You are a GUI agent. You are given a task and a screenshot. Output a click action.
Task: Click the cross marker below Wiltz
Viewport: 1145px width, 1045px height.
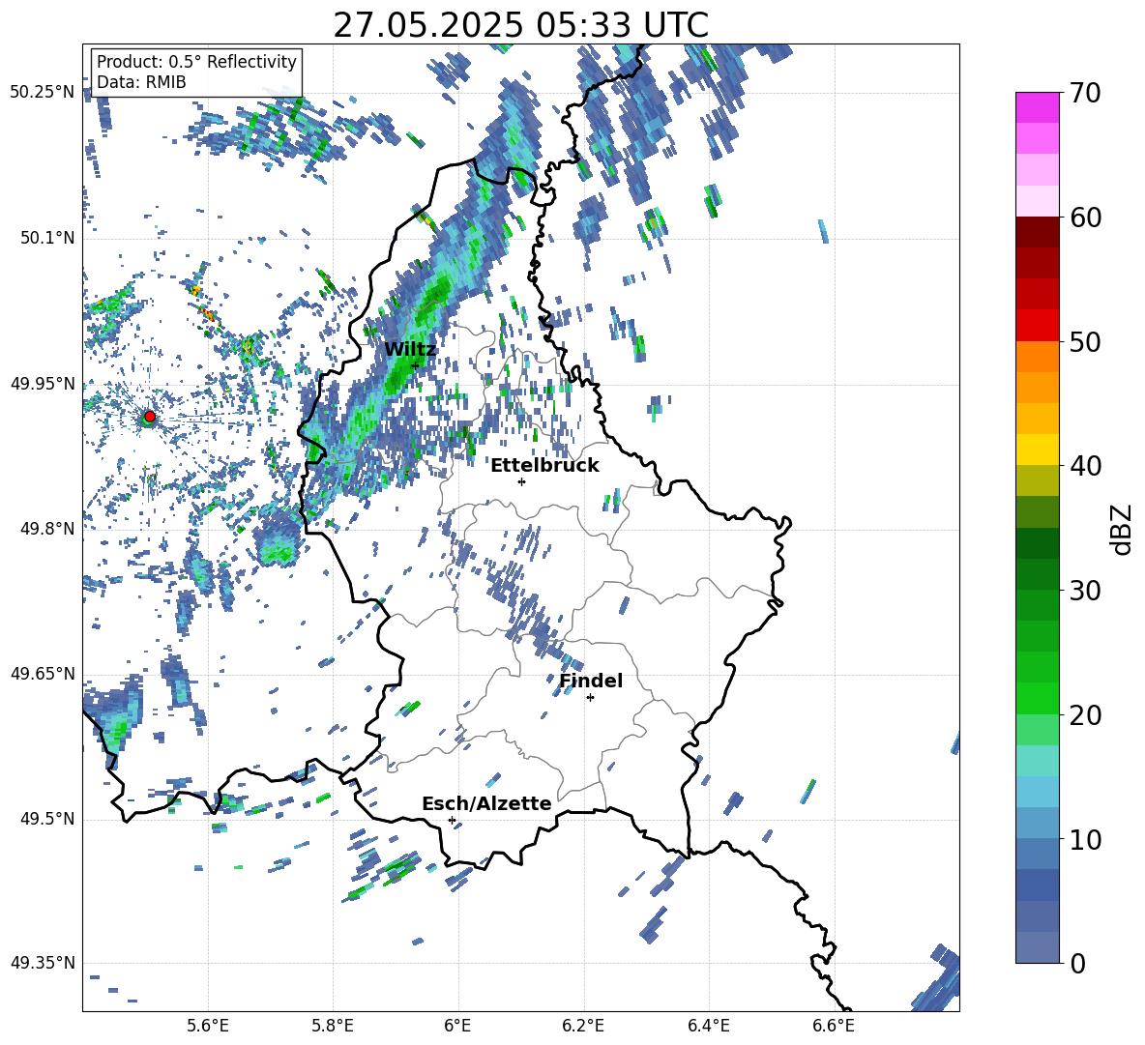click(x=415, y=365)
